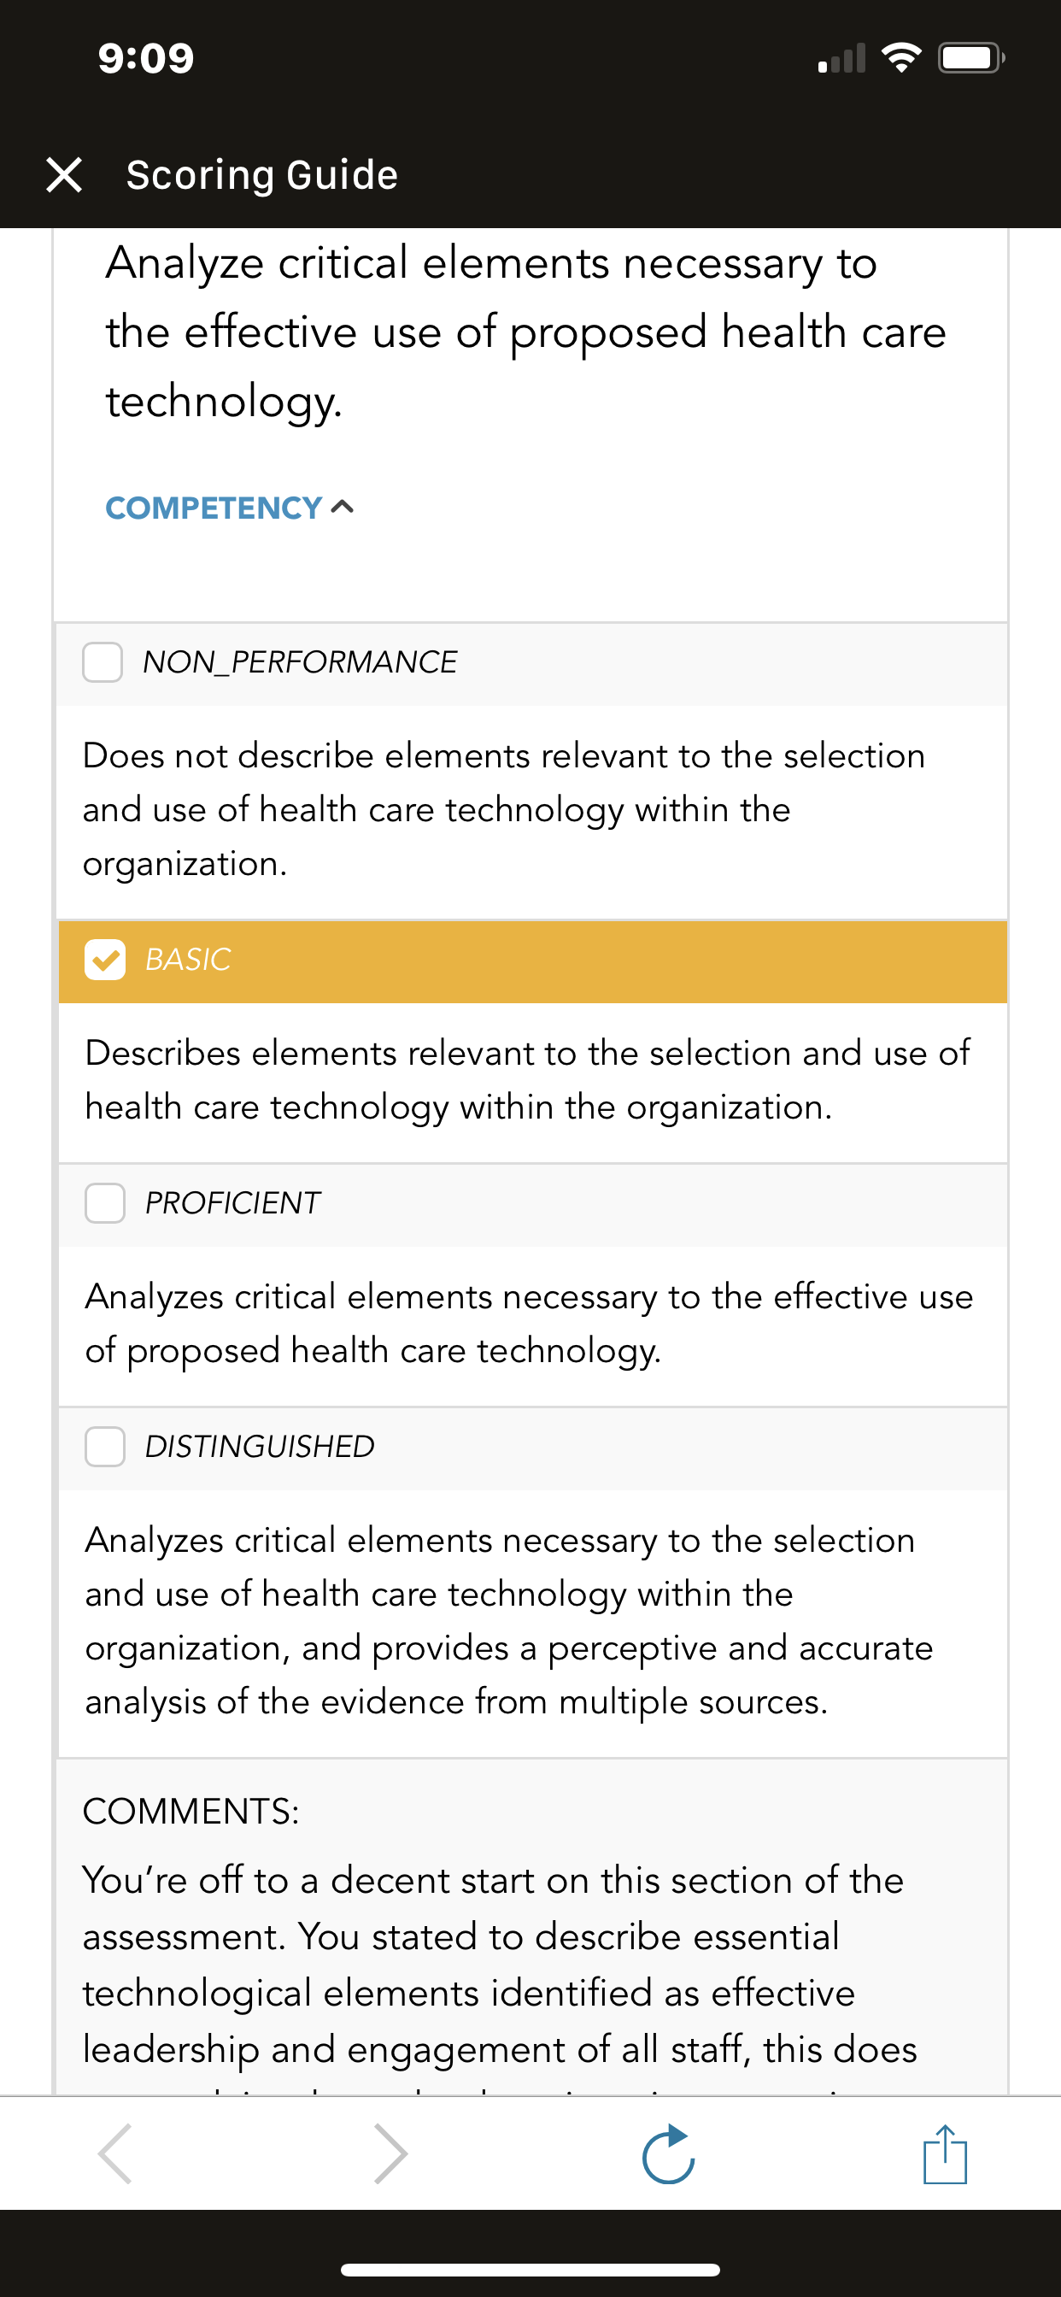Tap the chevron next to COMPETENCY
The image size is (1061, 2297).
point(343,508)
